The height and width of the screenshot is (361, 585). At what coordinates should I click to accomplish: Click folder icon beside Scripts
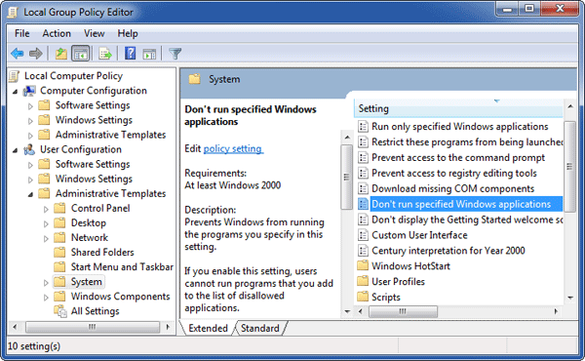(x=363, y=297)
